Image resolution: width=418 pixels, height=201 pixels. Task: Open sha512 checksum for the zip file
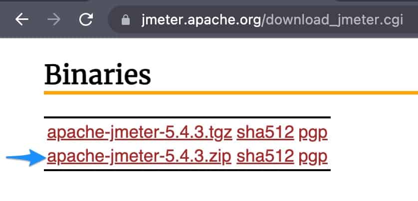265,157
